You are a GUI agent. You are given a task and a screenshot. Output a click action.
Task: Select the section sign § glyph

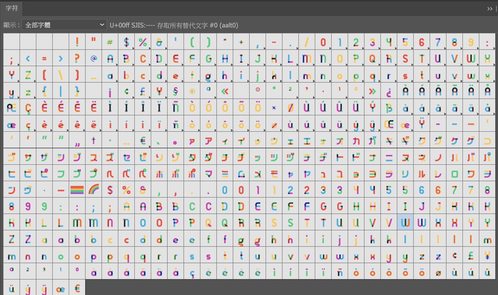coord(176,91)
